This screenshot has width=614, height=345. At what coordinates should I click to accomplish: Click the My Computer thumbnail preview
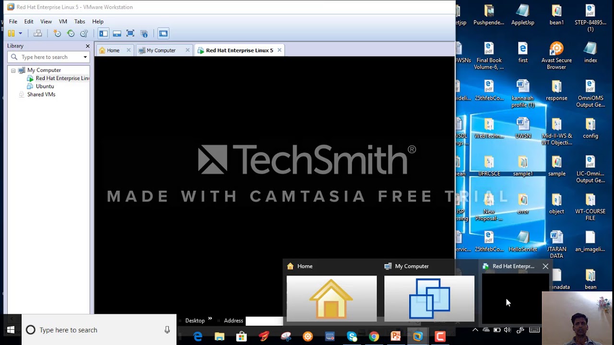coord(429,298)
